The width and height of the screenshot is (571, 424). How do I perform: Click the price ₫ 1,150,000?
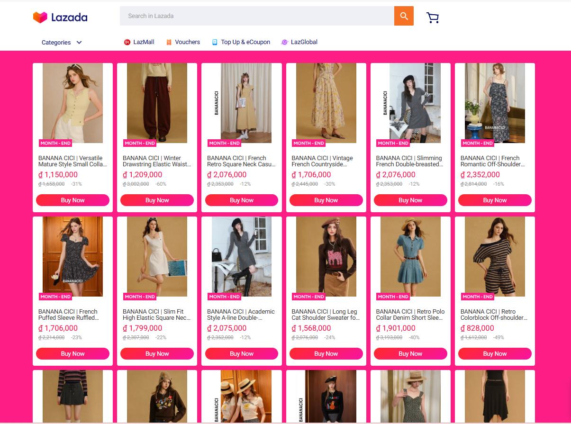click(58, 175)
